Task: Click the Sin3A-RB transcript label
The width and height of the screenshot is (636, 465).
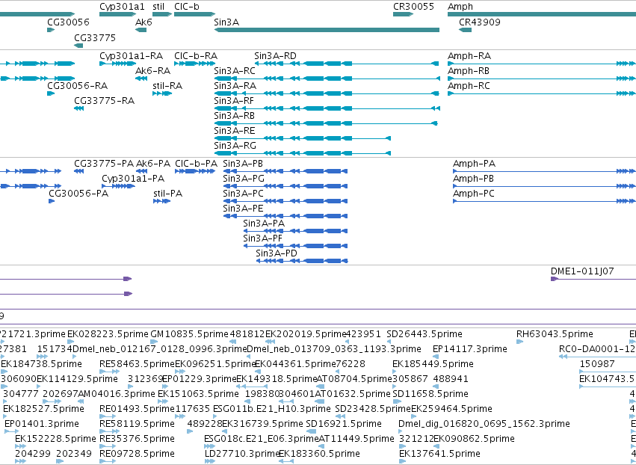Action: [235, 116]
